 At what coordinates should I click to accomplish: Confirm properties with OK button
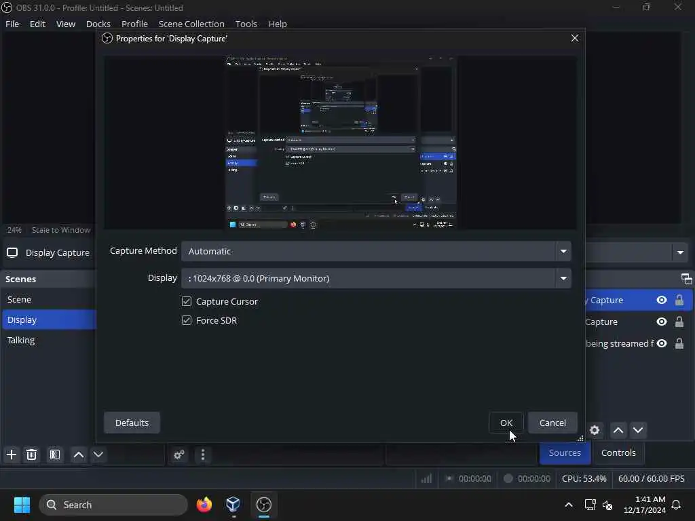tap(506, 423)
